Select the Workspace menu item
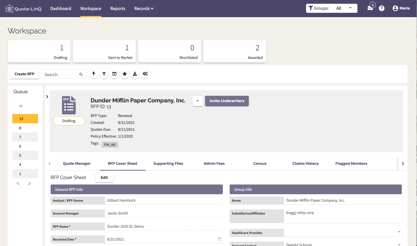This screenshot has width=417, height=246. click(91, 9)
